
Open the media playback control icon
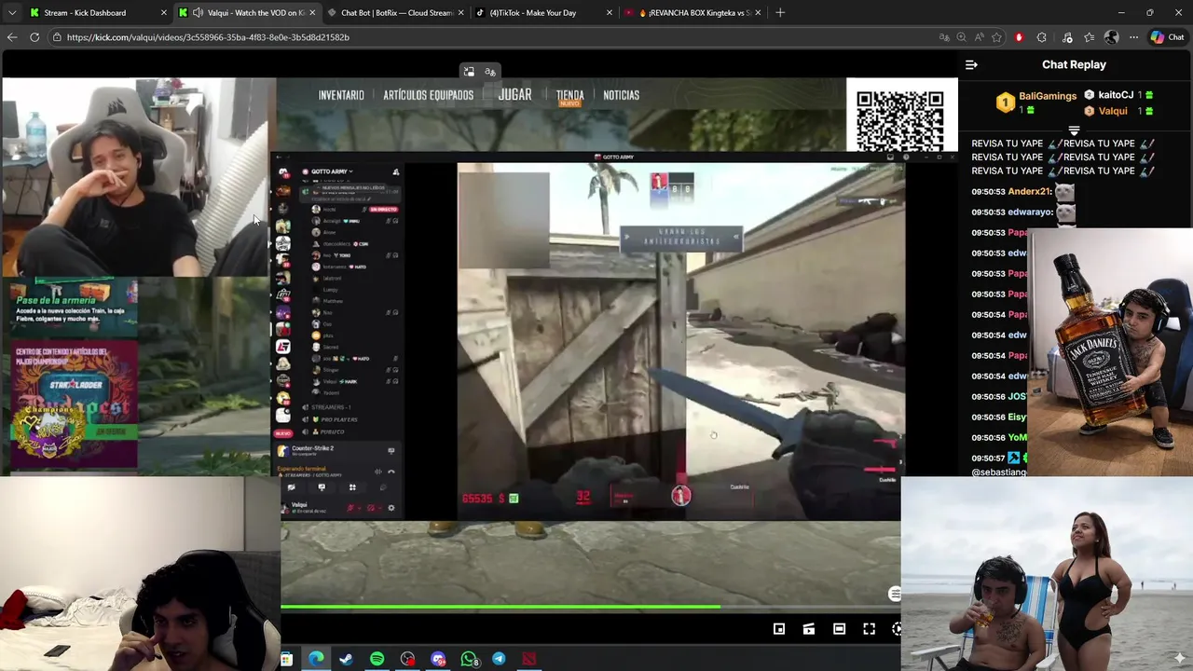(1066, 37)
